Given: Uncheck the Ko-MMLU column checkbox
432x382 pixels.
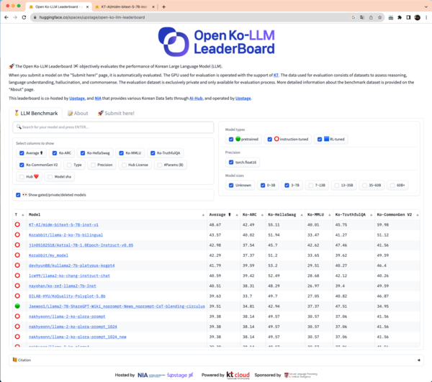Looking at the screenshot, I should tap(120, 153).
